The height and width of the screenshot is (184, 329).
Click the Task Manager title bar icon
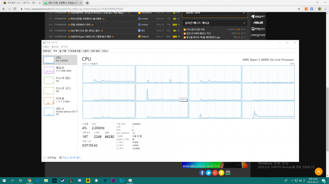(44, 43)
